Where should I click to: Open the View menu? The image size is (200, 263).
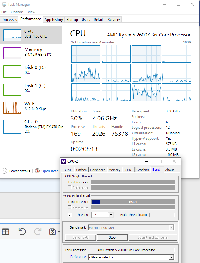tap(31, 12)
